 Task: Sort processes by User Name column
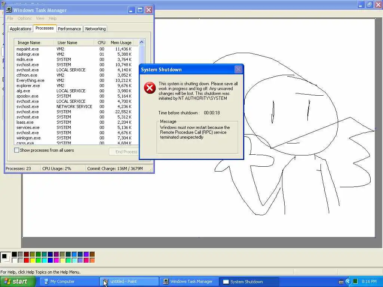(x=74, y=43)
